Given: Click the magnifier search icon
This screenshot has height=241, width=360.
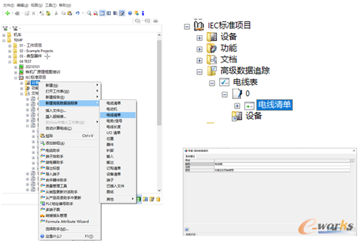Looking at the screenshot, I should pyautogui.click(x=89, y=13).
